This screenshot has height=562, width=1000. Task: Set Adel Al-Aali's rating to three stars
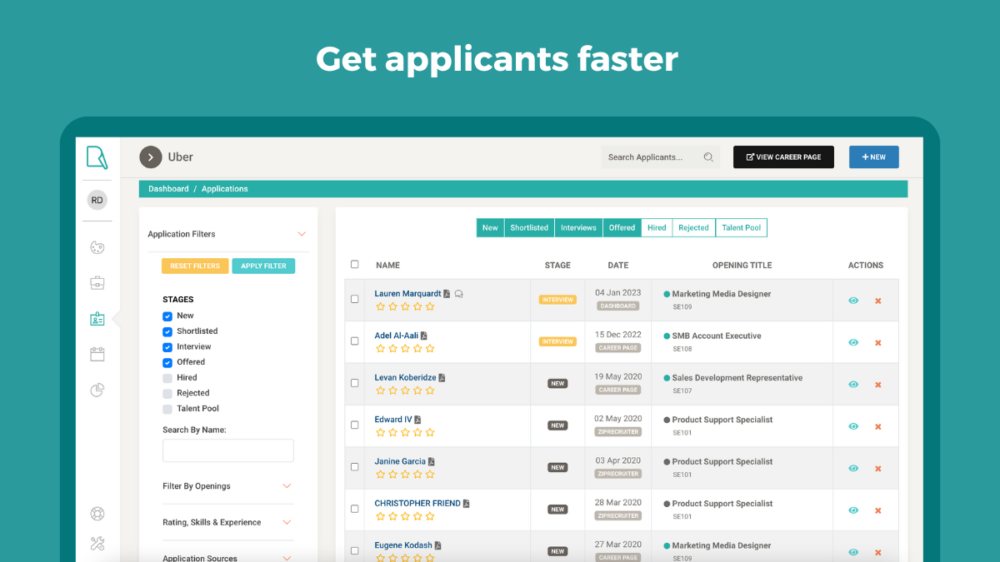(x=405, y=348)
